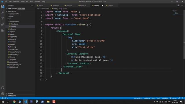Open ocean.jpeg in the file tree
Image resolution: width=185 pixels, height=104 pixels.
click(x=14, y=49)
